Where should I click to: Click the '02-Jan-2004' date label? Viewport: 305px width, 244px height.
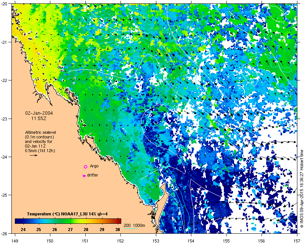(39, 113)
